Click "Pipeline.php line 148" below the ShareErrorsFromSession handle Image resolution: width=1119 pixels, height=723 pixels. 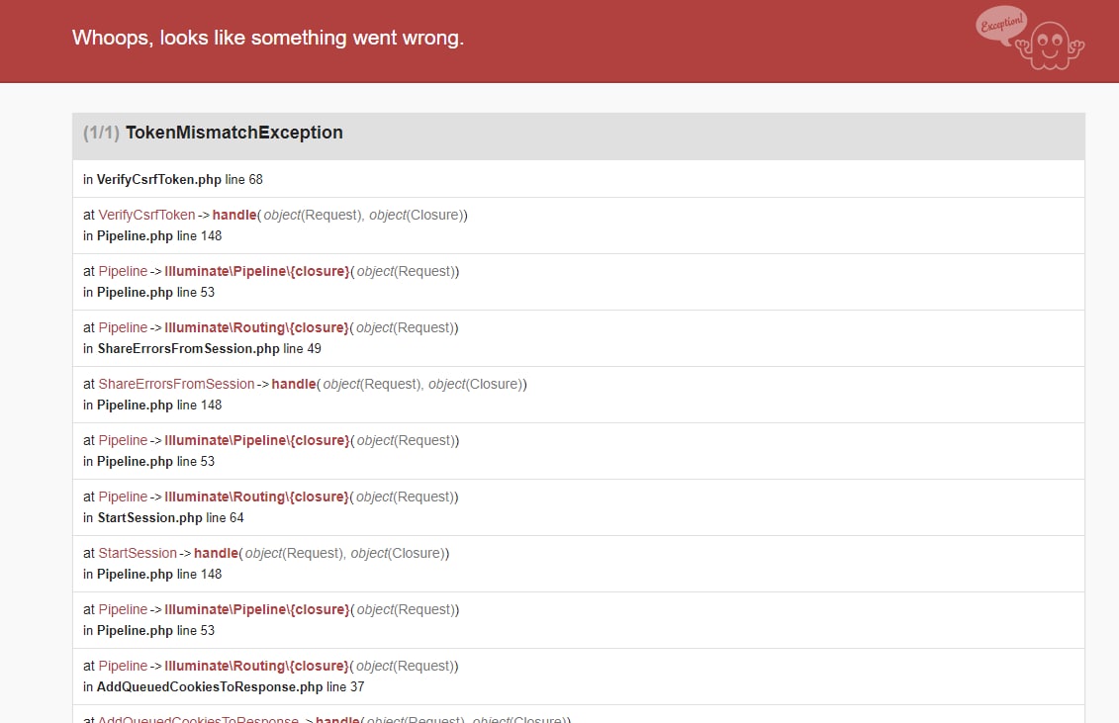point(159,406)
